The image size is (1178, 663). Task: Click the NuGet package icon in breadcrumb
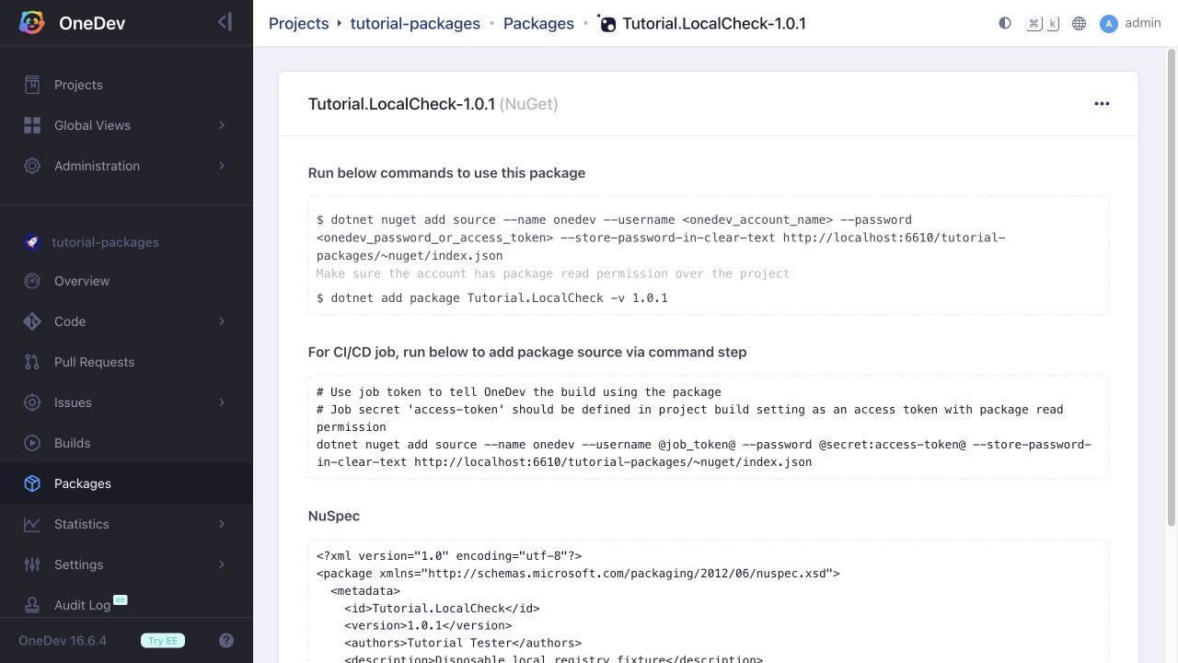(x=606, y=23)
